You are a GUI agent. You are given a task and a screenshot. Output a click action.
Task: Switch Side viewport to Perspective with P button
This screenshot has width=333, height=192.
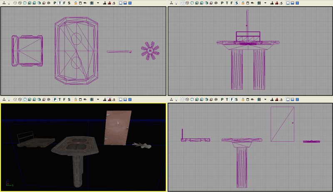pos(222,3)
